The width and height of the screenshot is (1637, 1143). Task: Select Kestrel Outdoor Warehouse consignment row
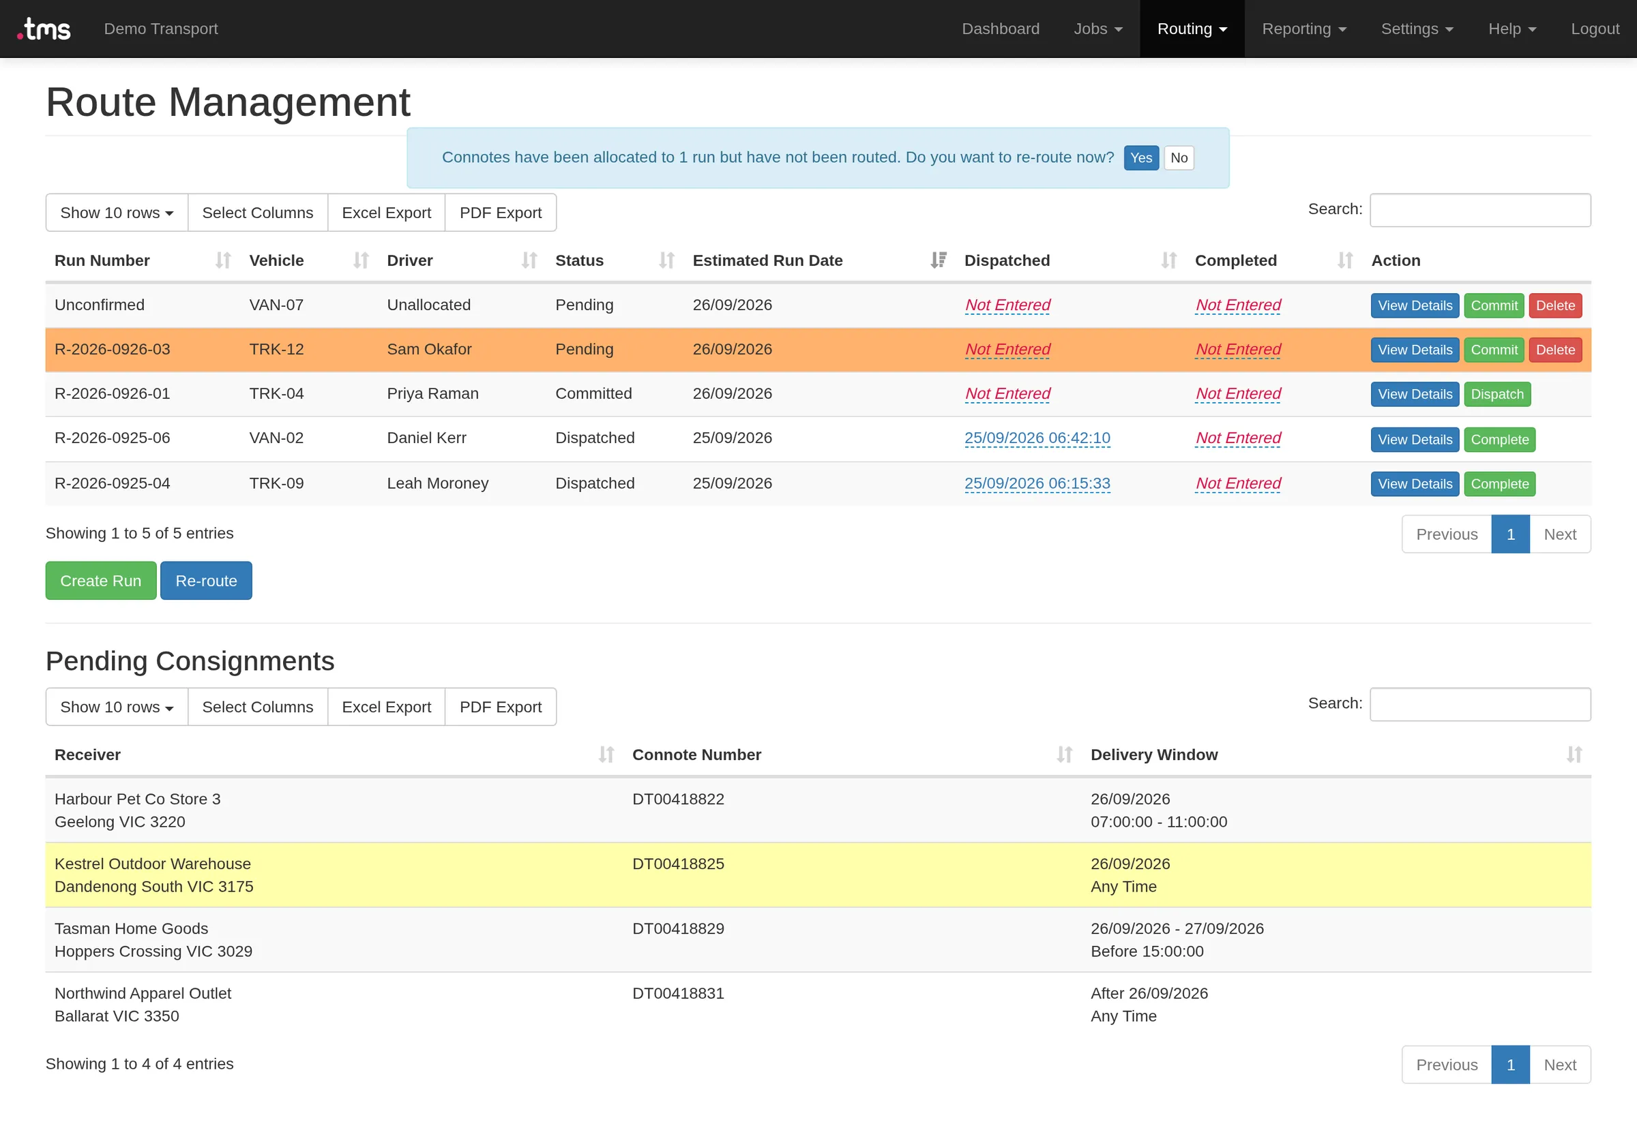(818, 875)
